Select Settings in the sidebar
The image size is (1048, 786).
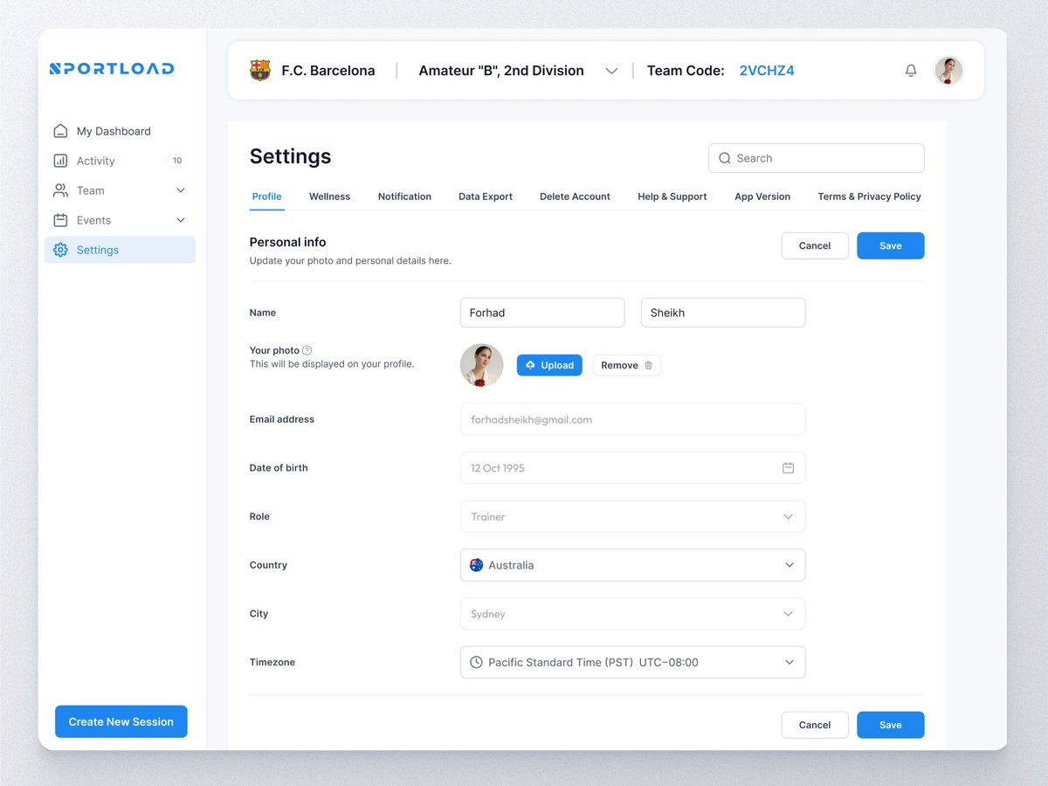click(120, 250)
